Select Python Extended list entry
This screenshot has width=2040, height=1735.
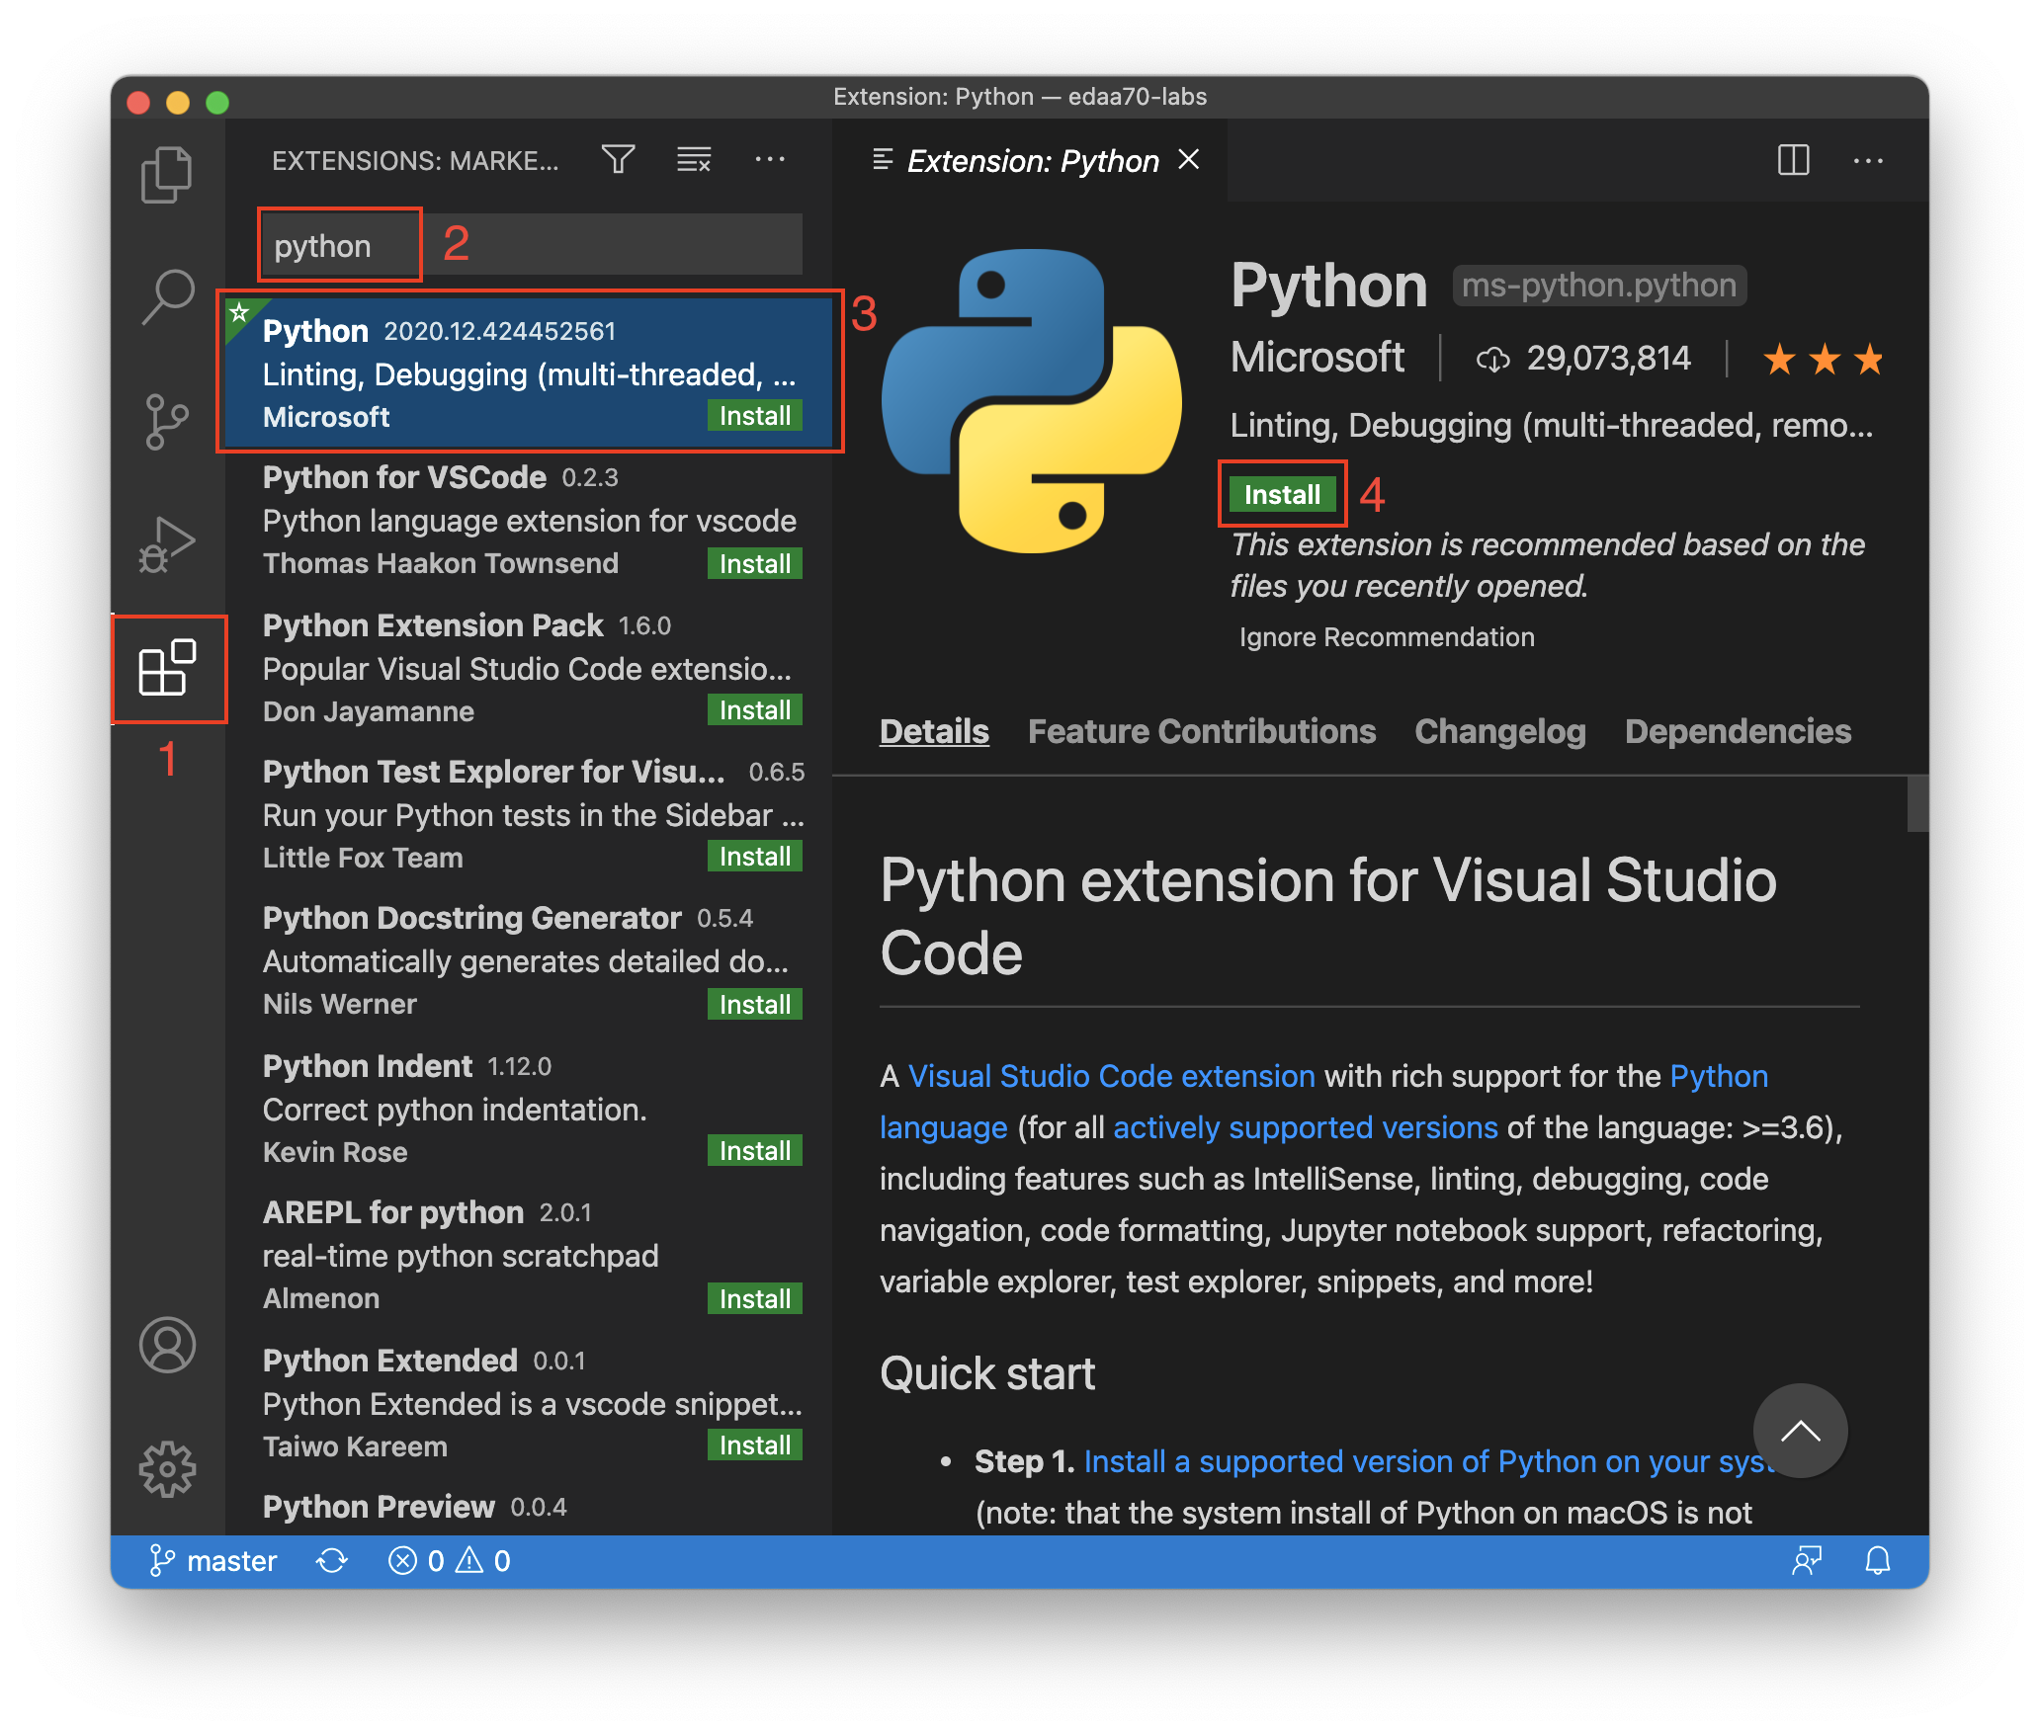pyautogui.click(x=529, y=1403)
